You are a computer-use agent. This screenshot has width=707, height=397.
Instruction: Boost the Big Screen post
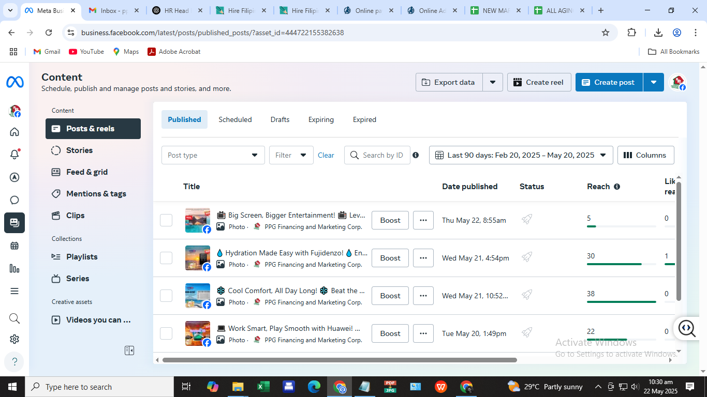390,220
